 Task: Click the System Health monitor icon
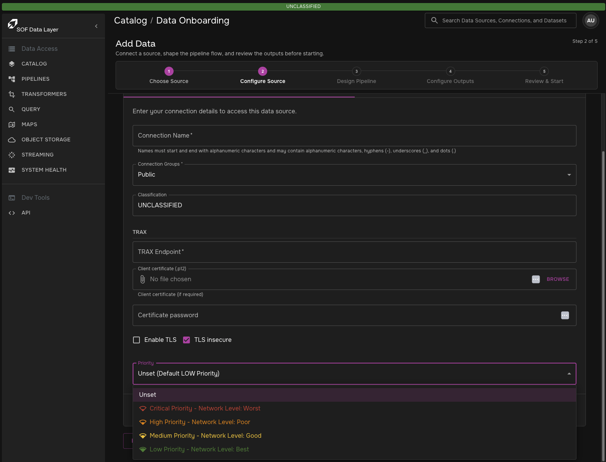(12, 170)
